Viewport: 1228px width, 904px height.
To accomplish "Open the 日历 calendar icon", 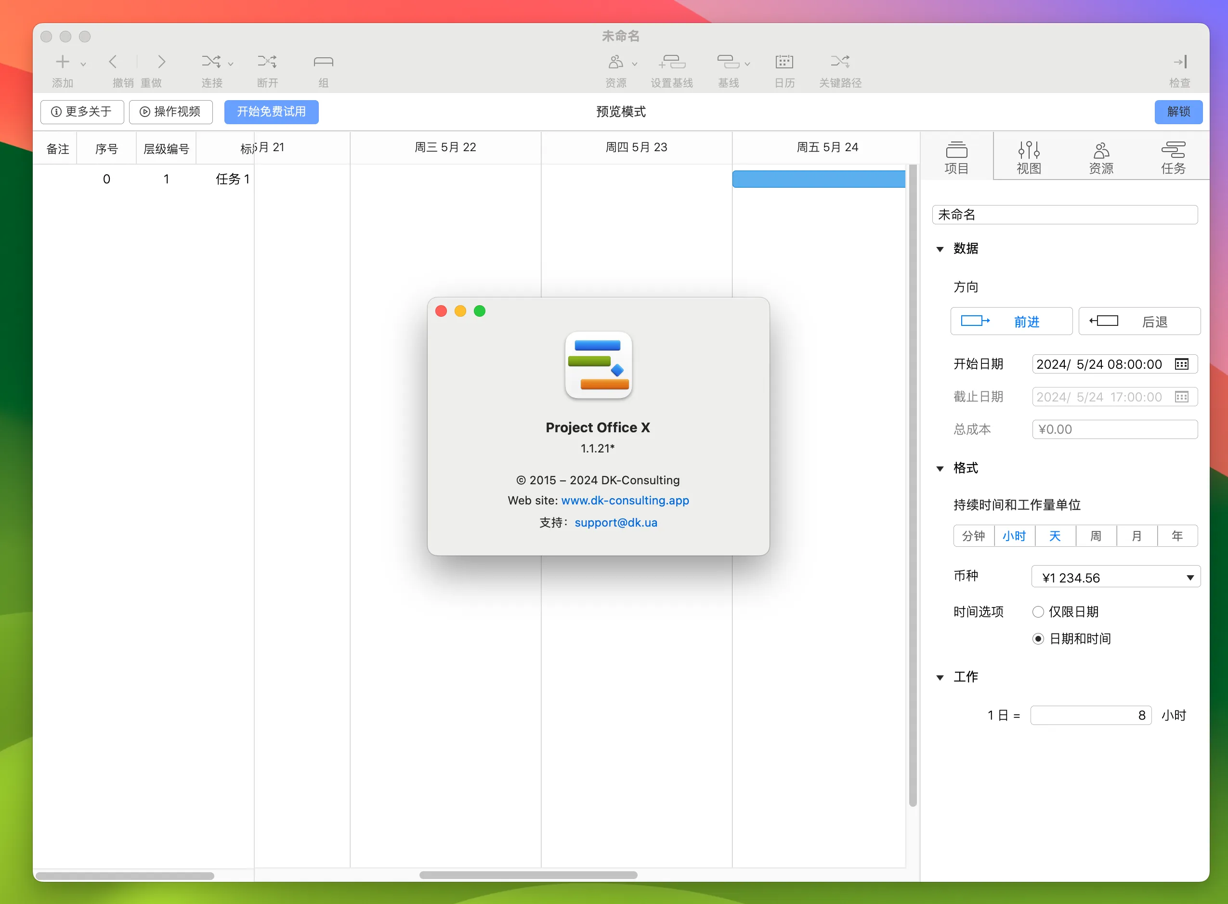I will coord(784,62).
